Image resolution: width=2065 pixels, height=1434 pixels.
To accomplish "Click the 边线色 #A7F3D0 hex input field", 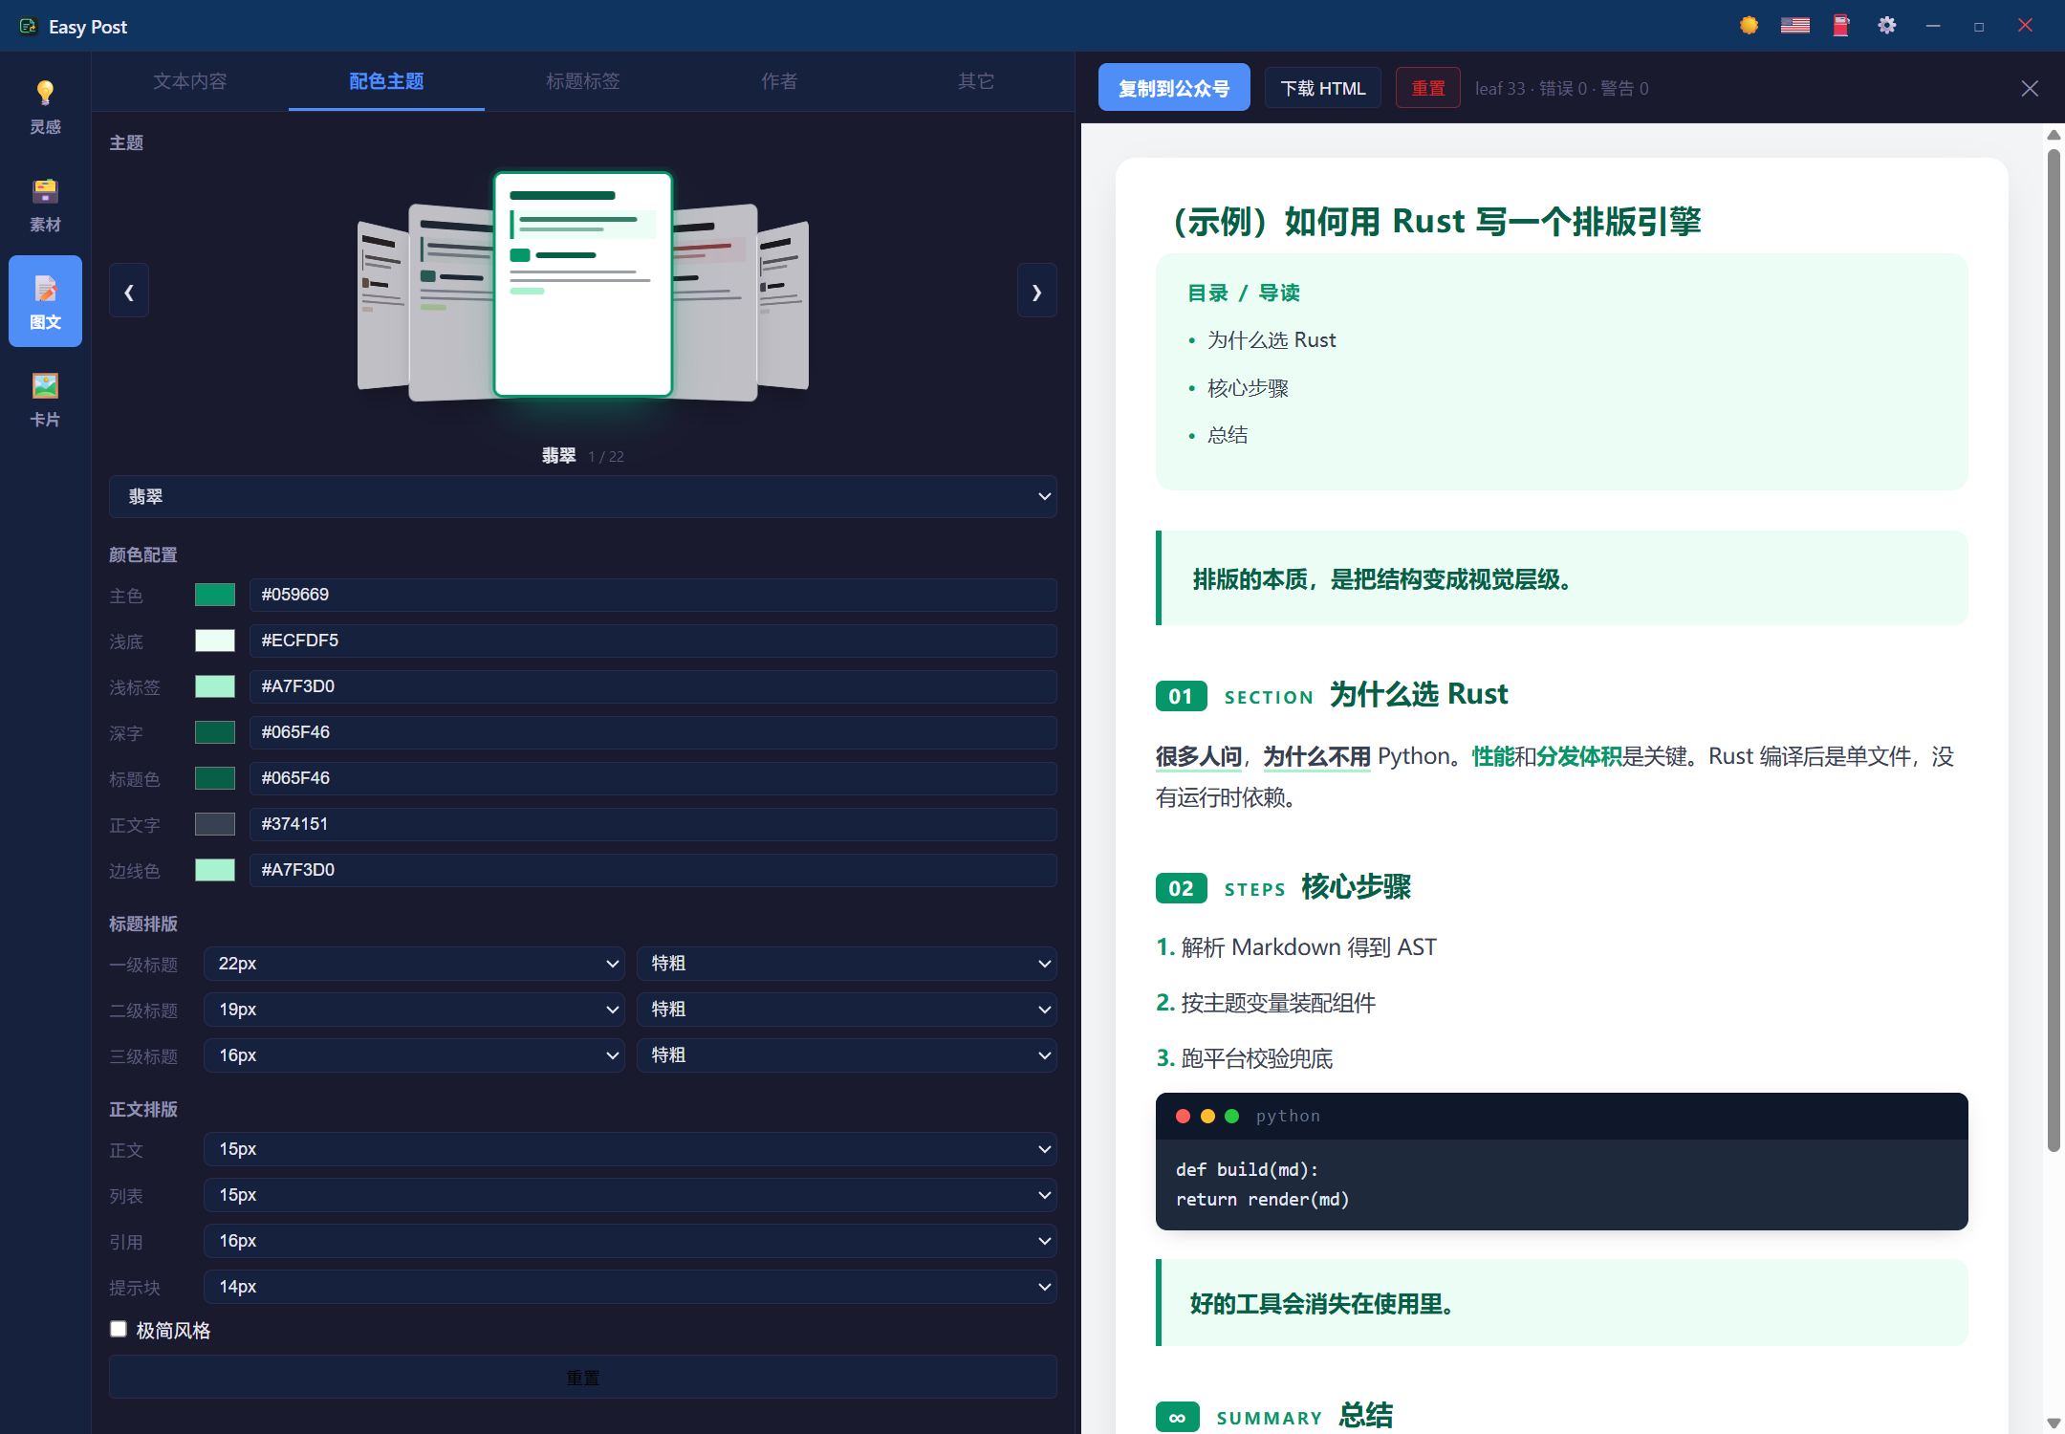I will point(653,870).
